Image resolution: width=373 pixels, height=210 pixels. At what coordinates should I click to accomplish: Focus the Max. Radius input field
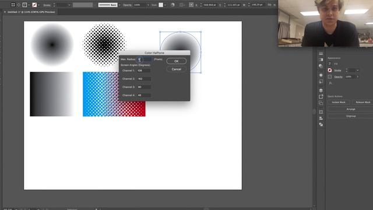point(144,60)
